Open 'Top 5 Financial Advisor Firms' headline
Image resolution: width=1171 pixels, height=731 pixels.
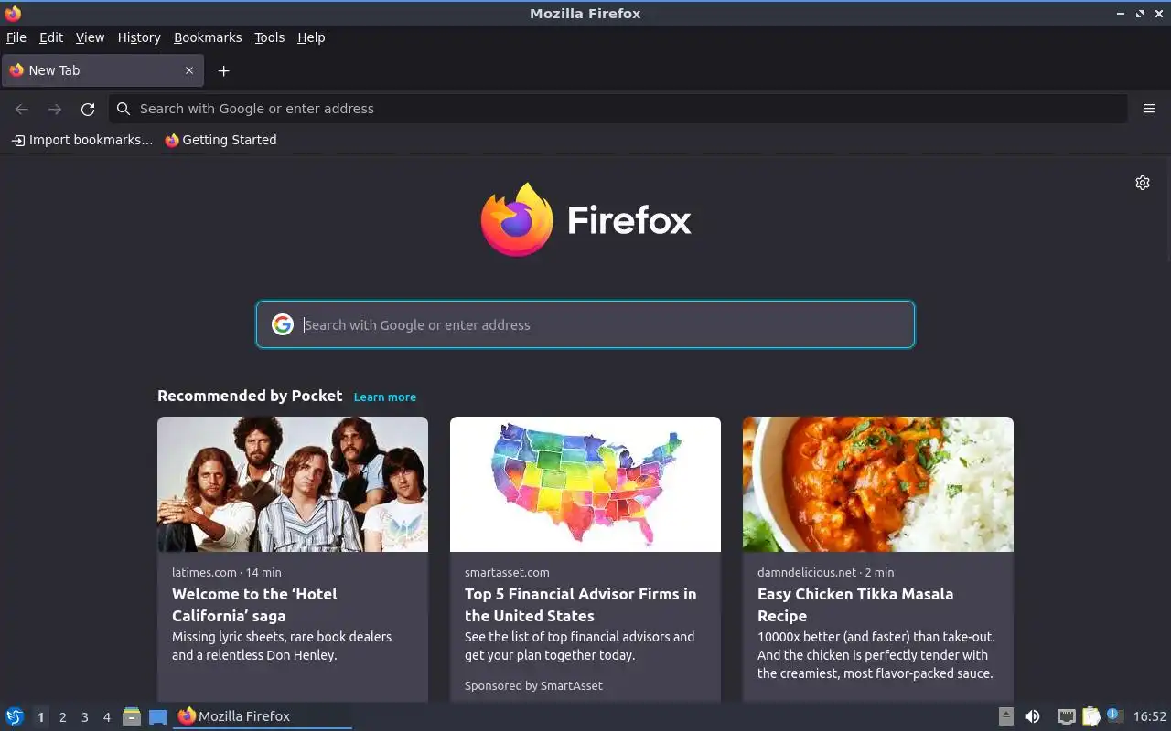(580, 605)
